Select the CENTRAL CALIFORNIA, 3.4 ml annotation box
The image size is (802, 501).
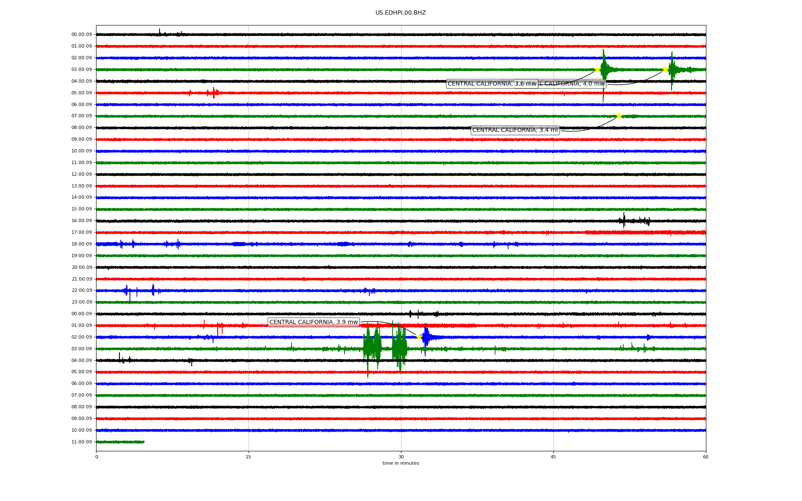(x=515, y=130)
